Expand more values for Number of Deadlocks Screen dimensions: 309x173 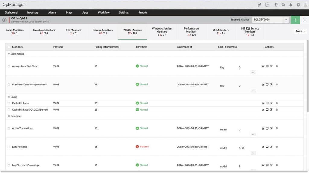click(x=253, y=91)
